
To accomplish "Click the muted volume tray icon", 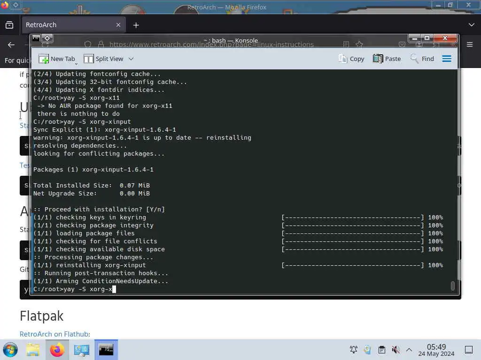I will click(396, 350).
